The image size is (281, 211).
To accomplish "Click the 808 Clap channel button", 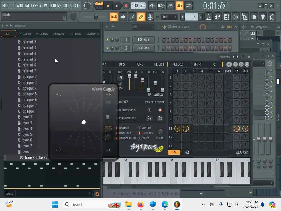I will click(x=143, y=48).
